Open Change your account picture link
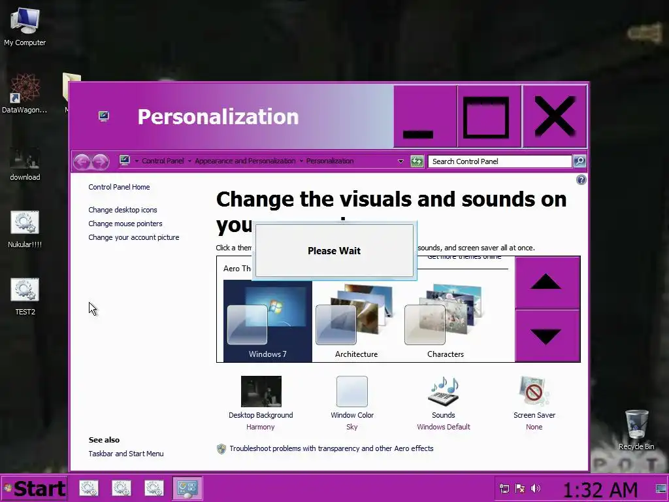The height and width of the screenshot is (502, 669). (x=133, y=237)
